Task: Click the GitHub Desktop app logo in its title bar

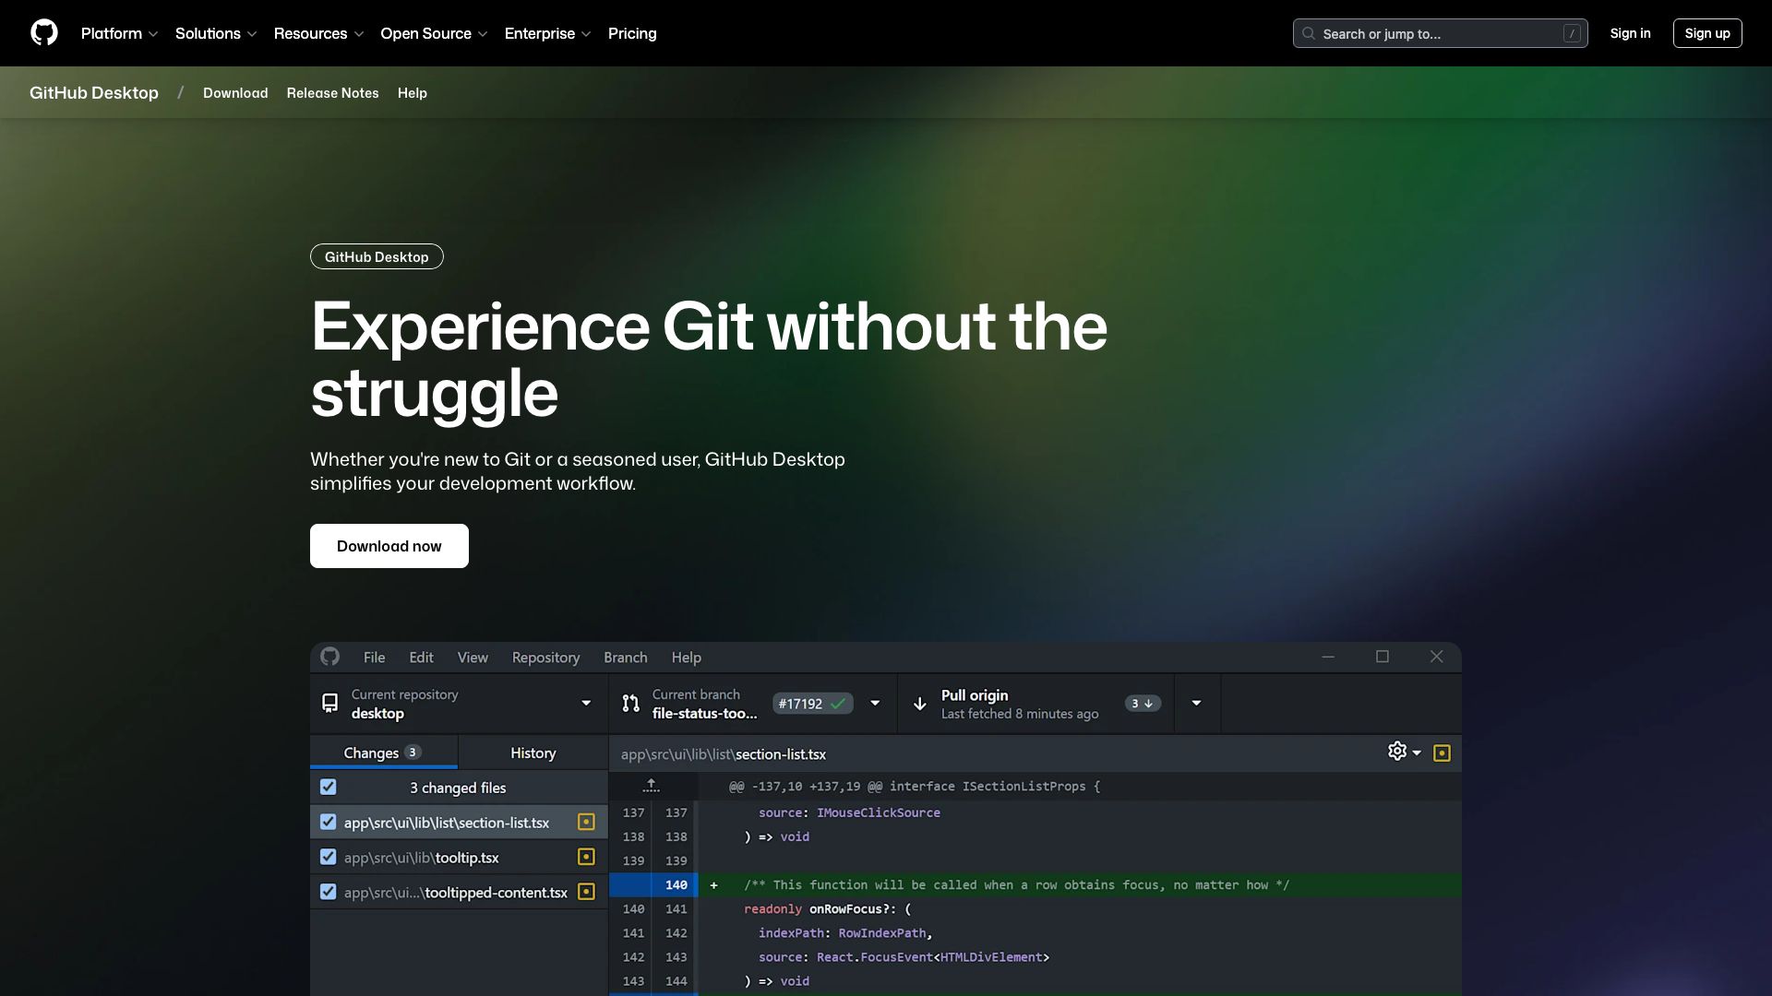Action: [330, 657]
